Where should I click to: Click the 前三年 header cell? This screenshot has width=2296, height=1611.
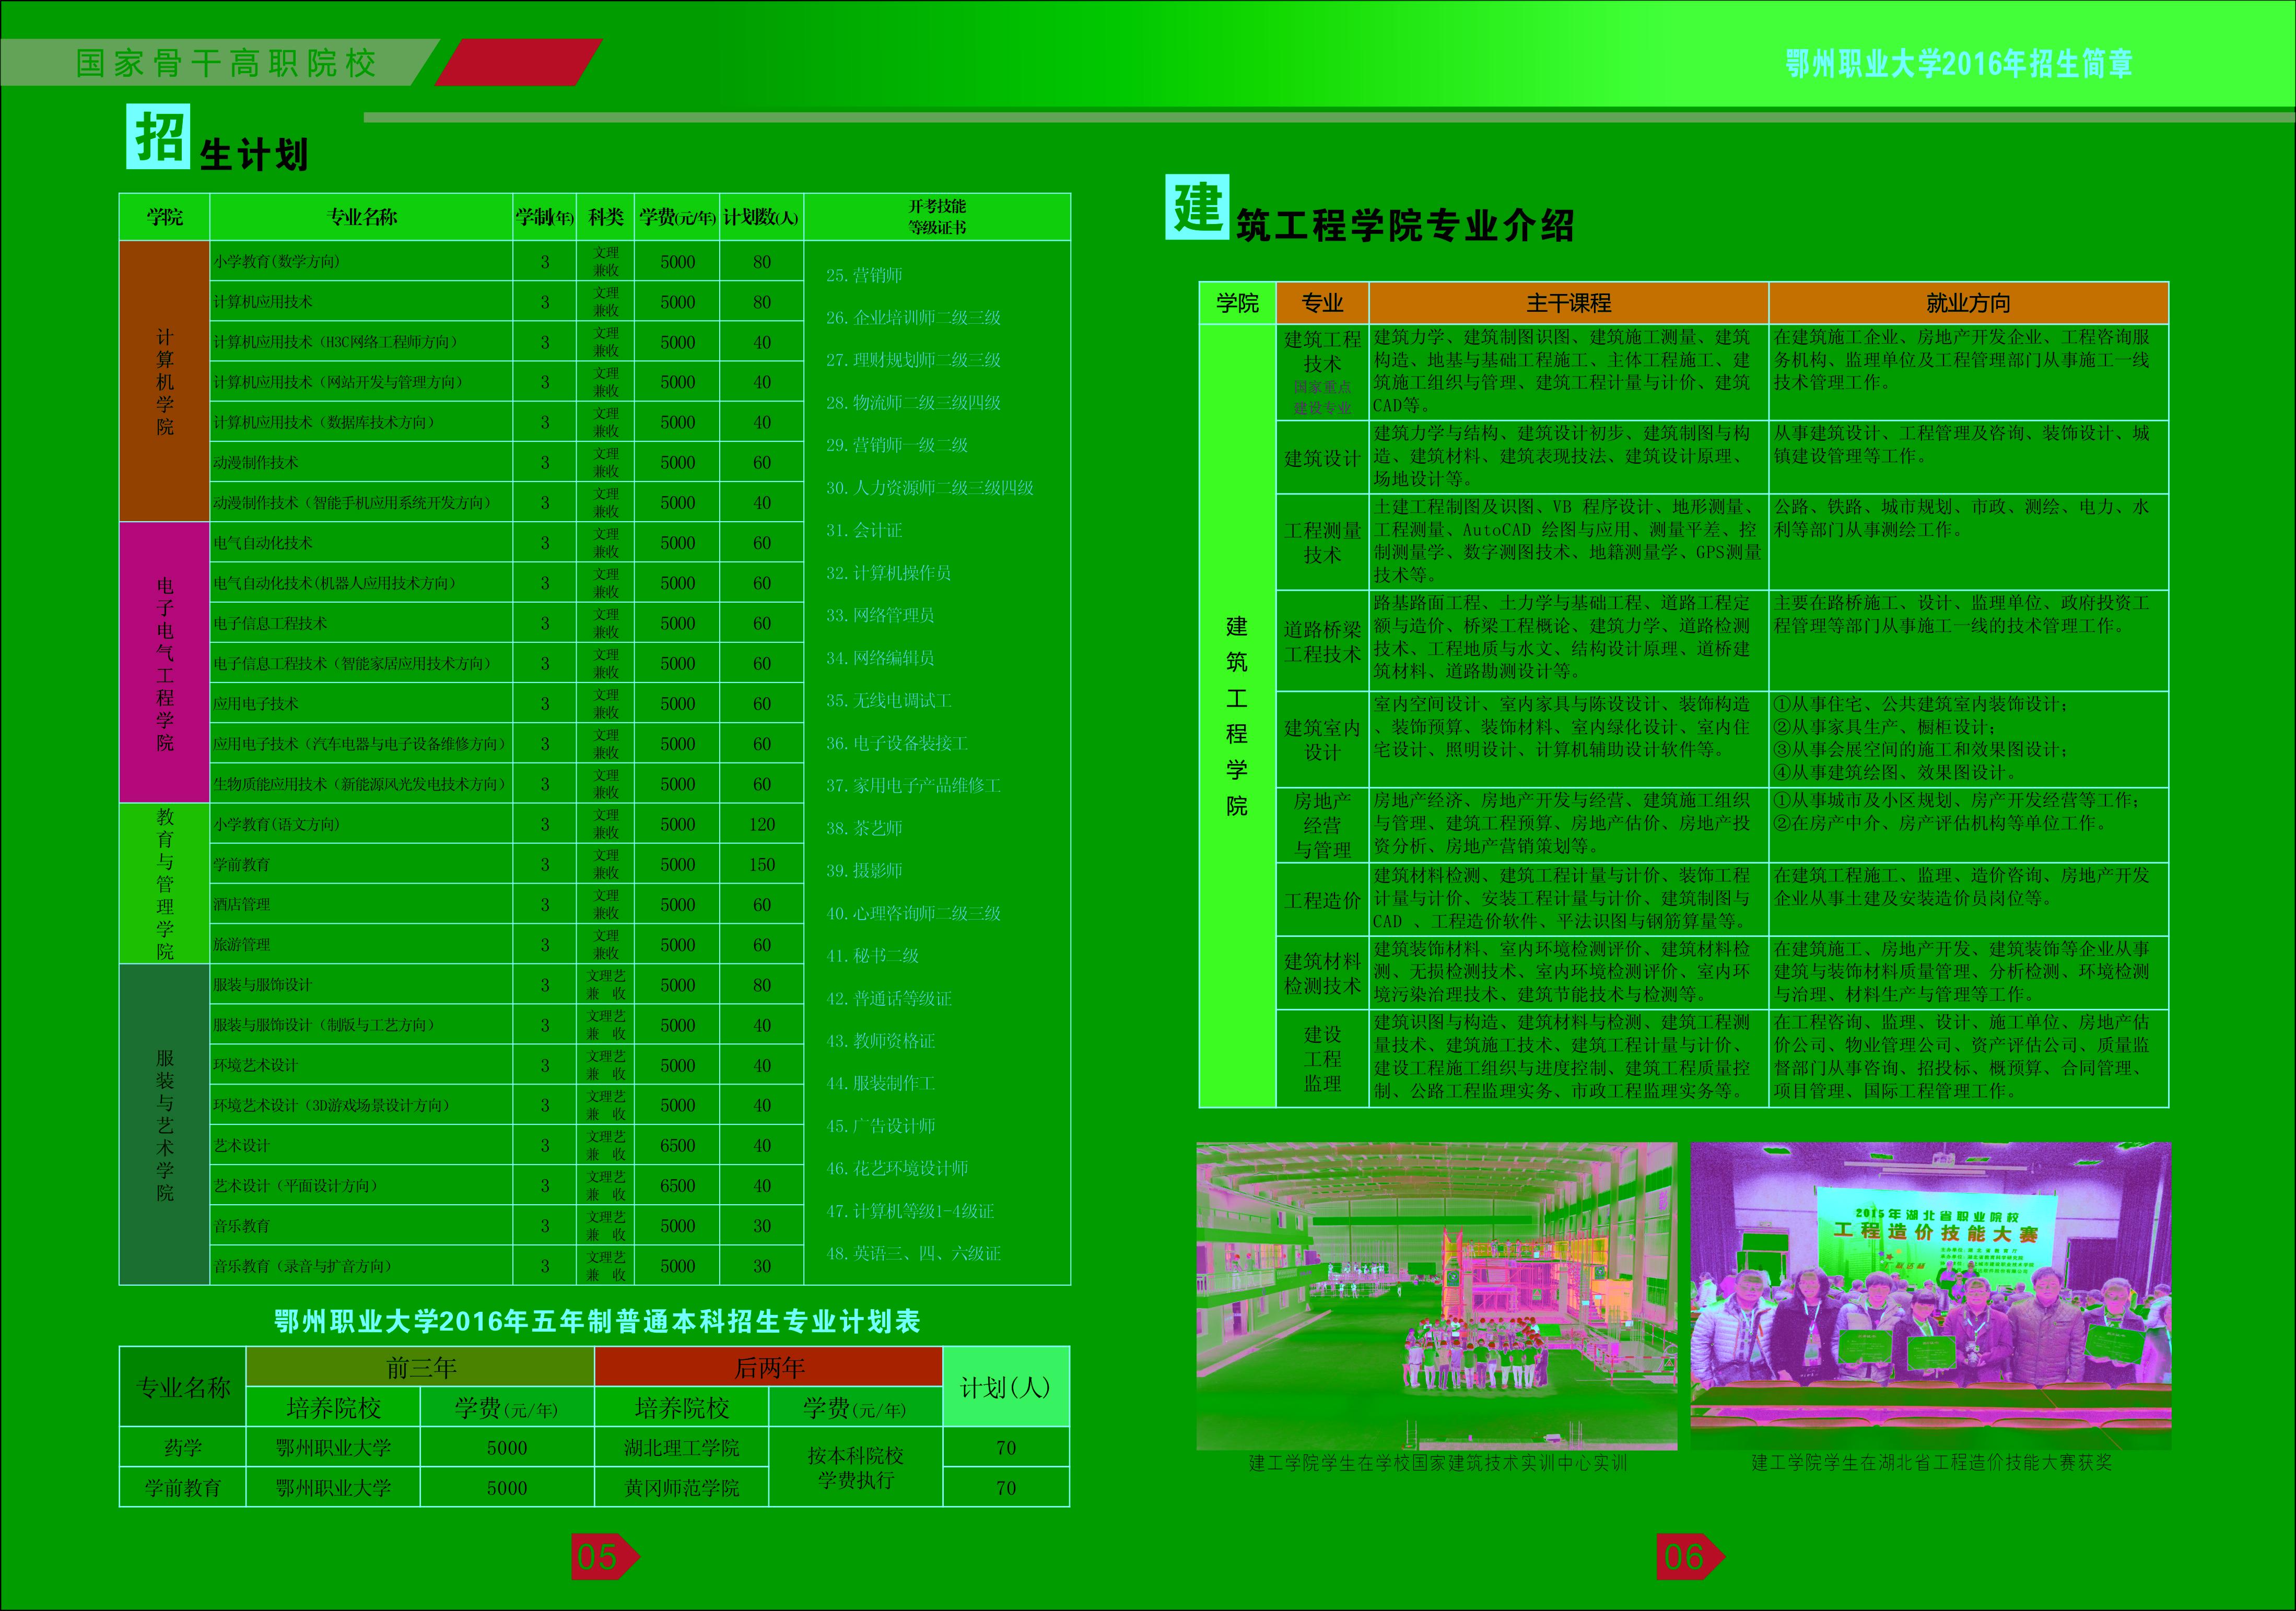pos(420,1367)
